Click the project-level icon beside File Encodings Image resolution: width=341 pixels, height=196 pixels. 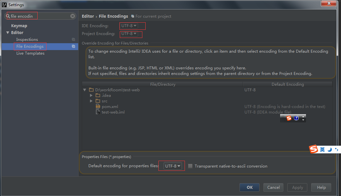click(74, 46)
